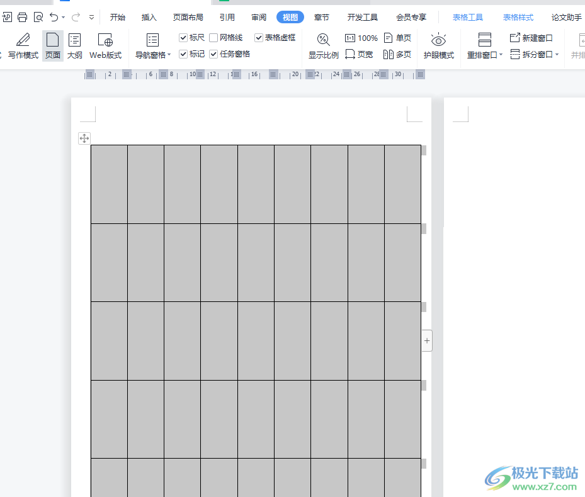
Task: Expand the 拆分窗口 dropdown arrow
Action: click(557, 55)
